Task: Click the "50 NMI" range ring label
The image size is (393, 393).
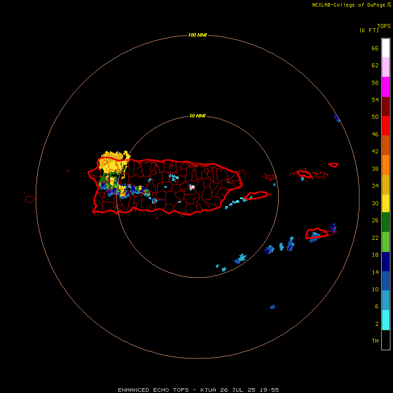Action: point(197,116)
